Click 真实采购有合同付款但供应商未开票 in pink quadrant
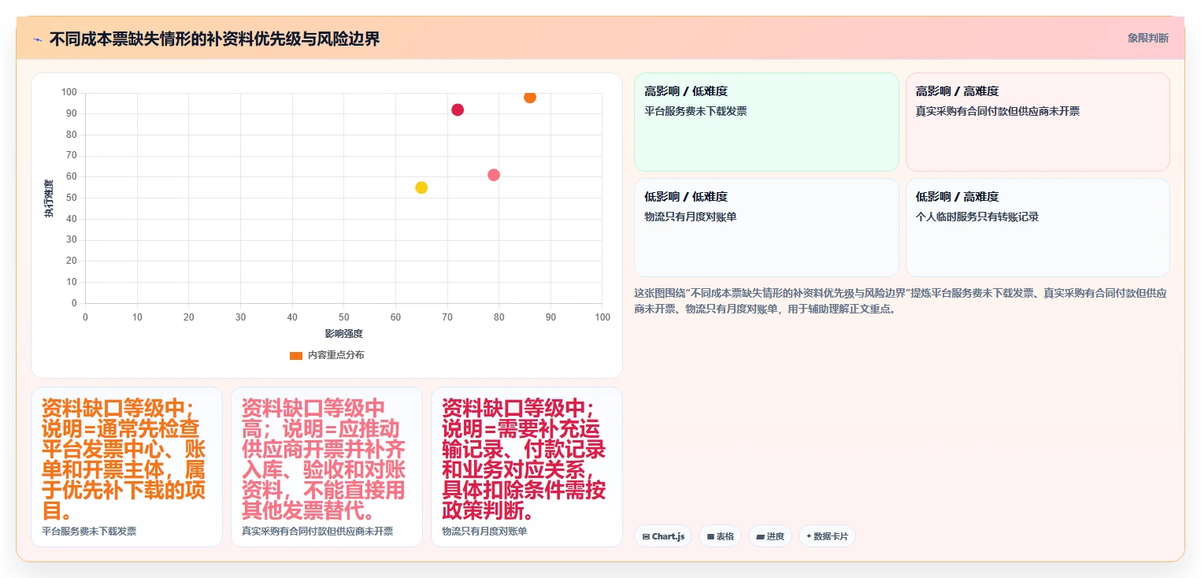This screenshot has height=578, width=1201. (x=997, y=111)
